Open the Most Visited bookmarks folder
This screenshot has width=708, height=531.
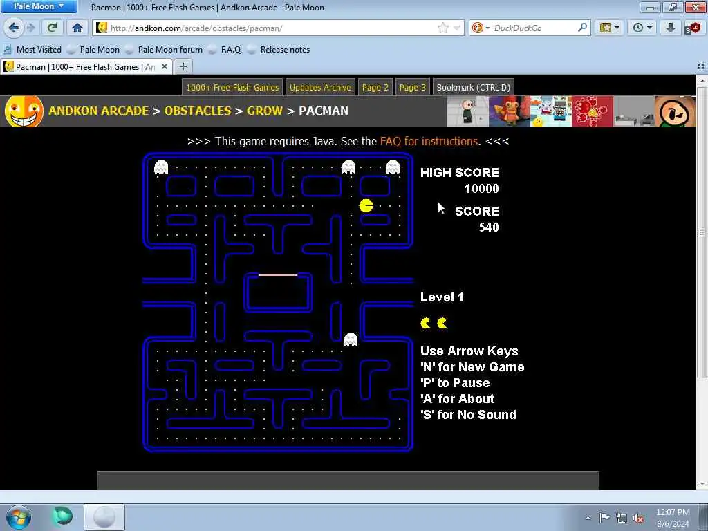(32, 50)
